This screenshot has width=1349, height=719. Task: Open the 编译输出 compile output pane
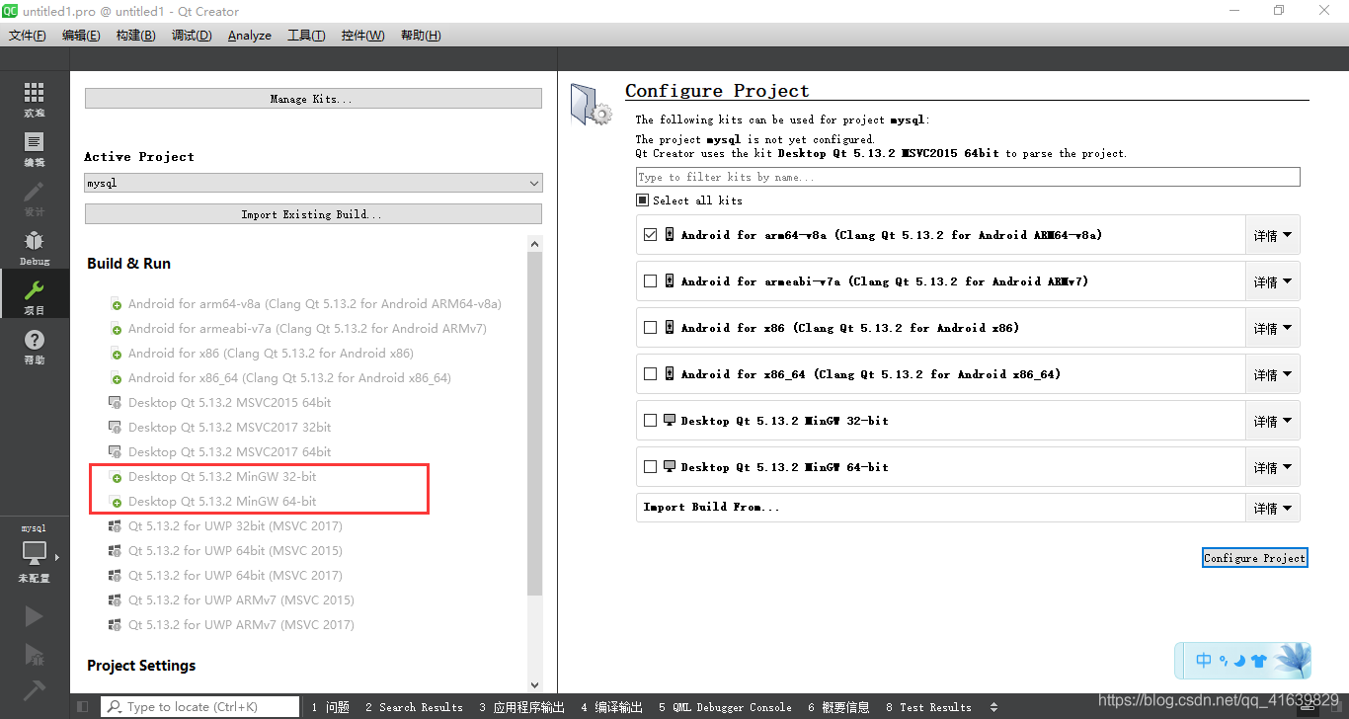611,707
